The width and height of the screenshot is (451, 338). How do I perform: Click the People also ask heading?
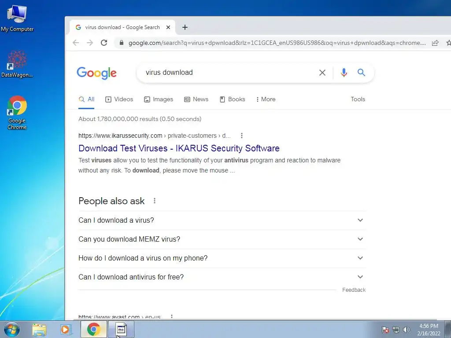tap(111, 201)
